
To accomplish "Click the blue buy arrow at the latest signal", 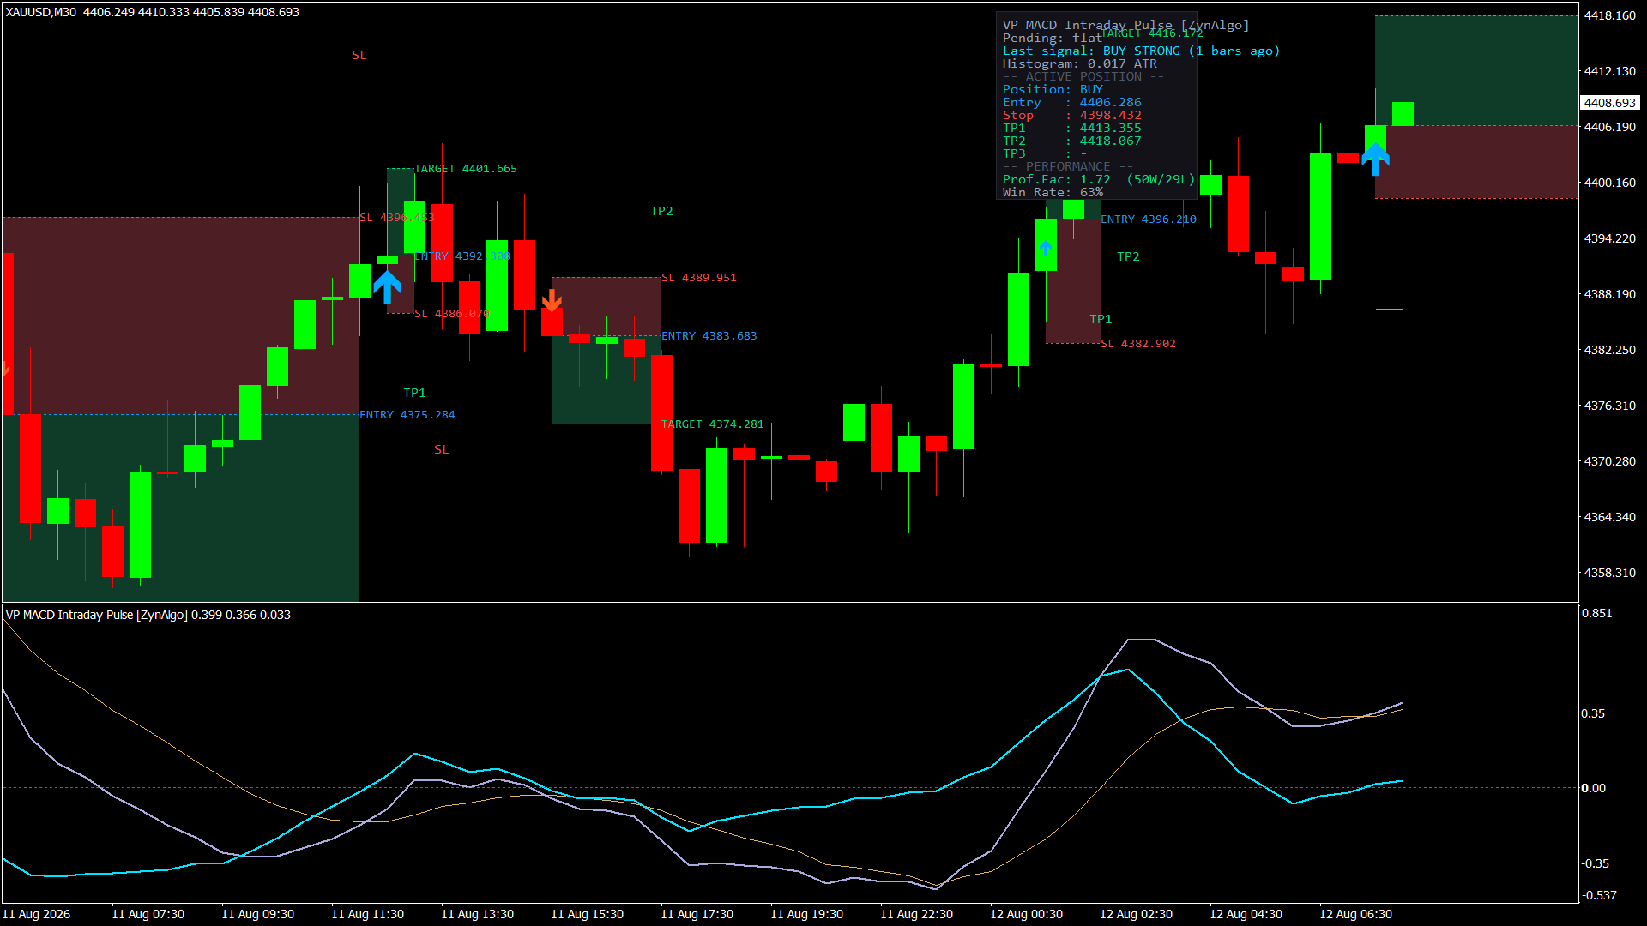I will pyautogui.click(x=1375, y=159).
